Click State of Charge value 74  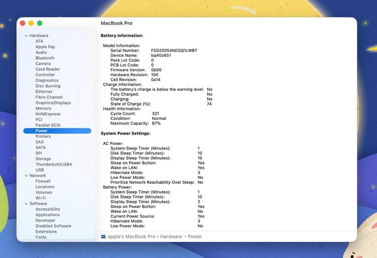coord(209,104)
